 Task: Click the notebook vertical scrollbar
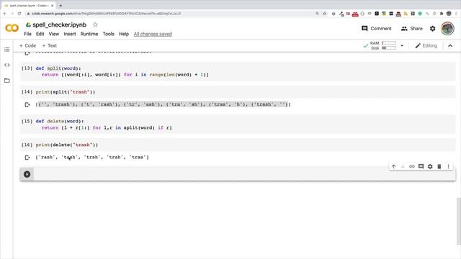(458, 221)
